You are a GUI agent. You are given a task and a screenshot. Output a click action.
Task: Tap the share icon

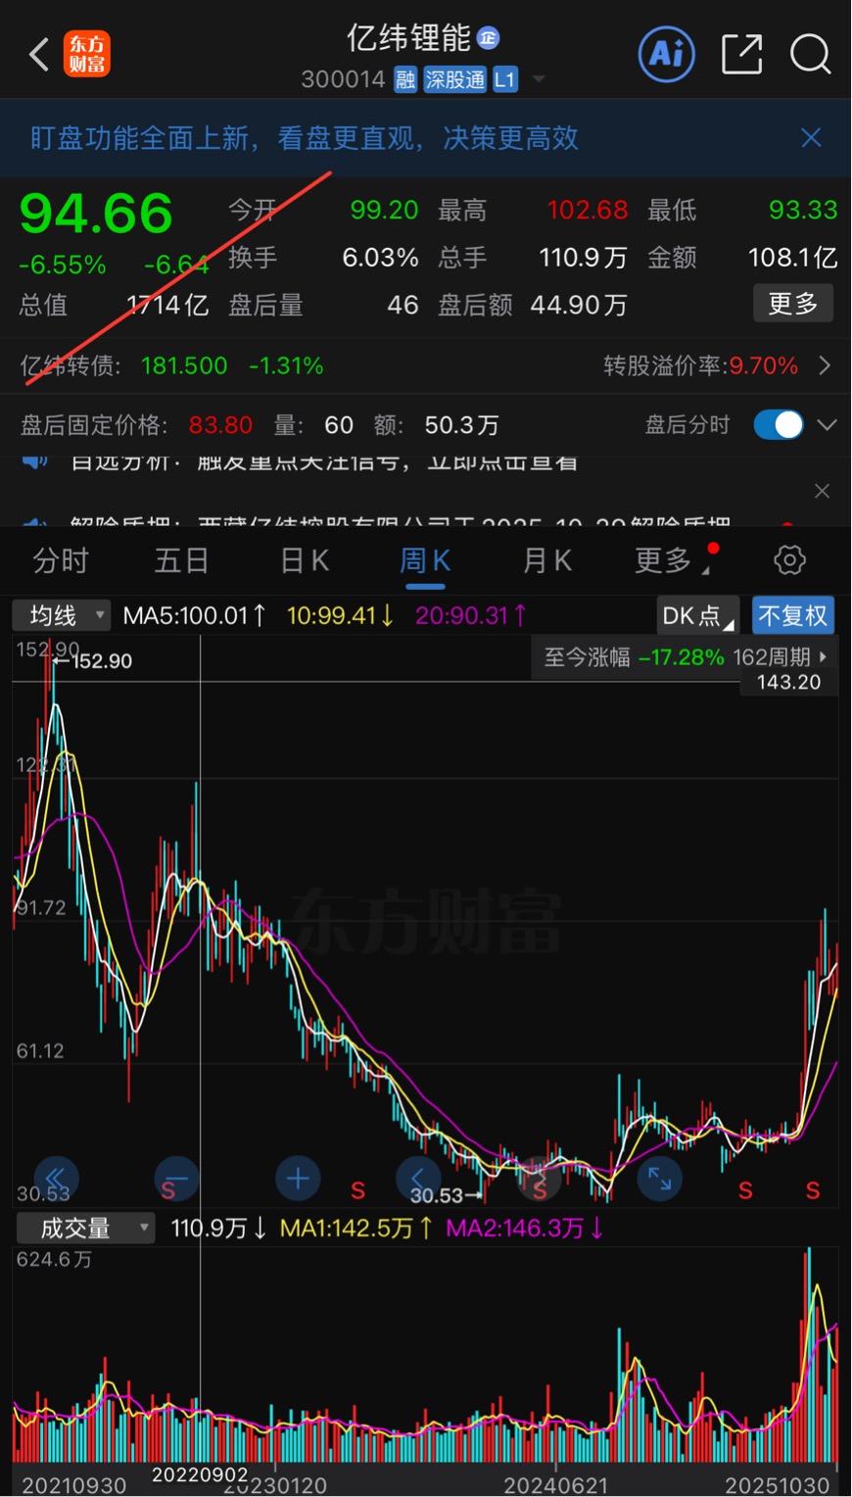click(741, 54)
